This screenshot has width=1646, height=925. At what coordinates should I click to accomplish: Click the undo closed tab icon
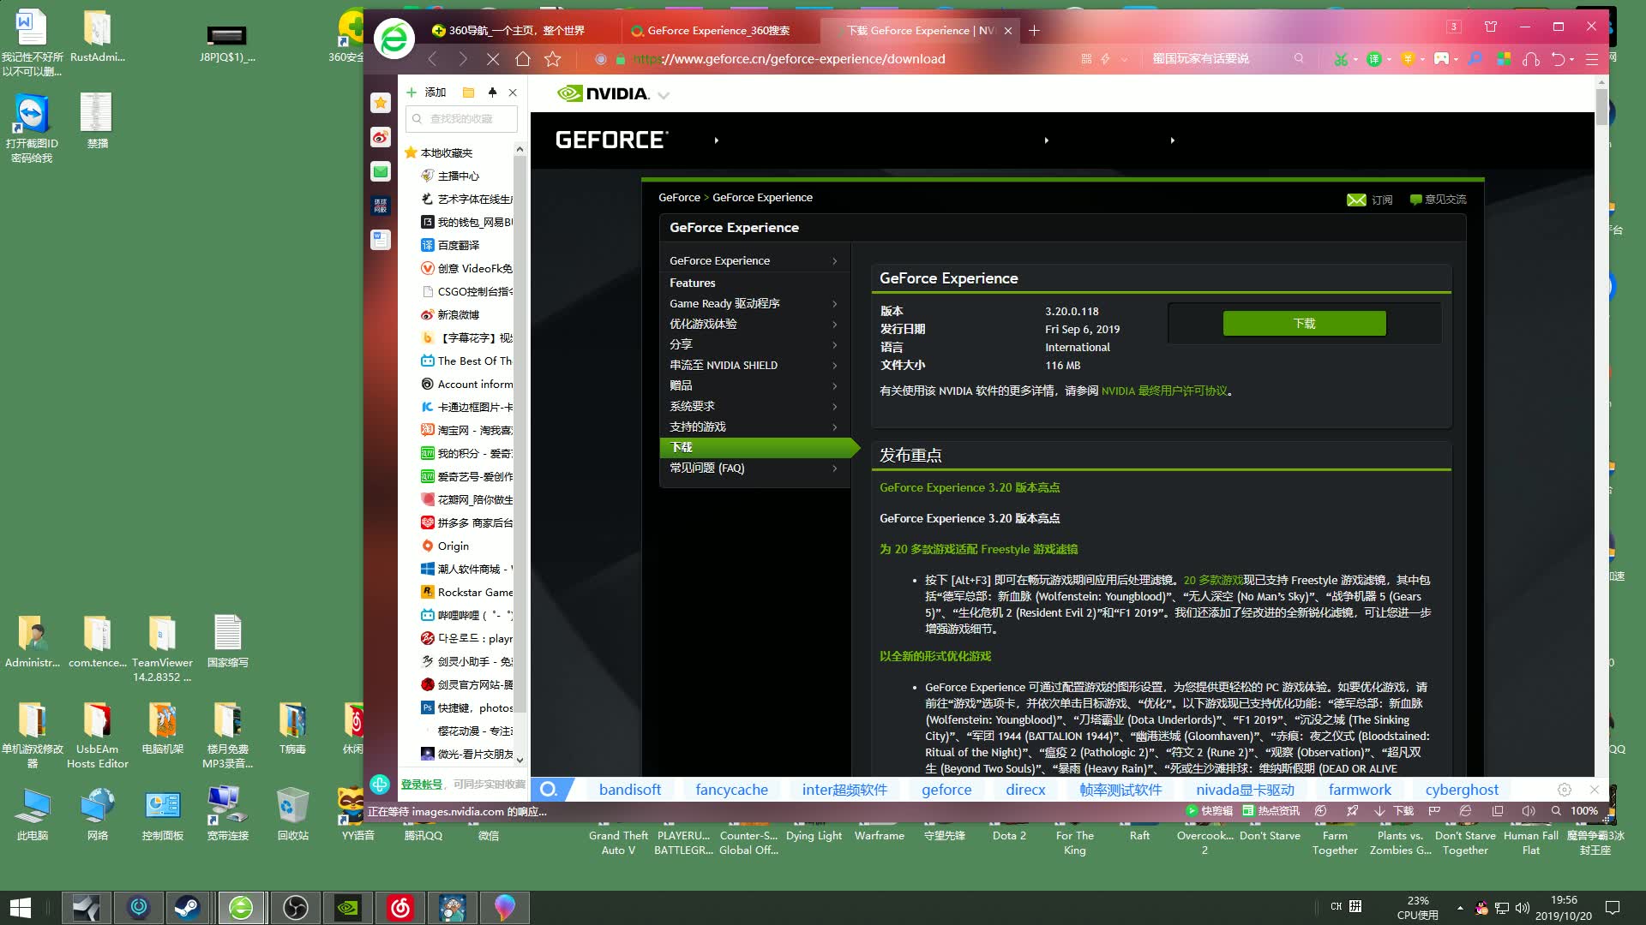1558,59
